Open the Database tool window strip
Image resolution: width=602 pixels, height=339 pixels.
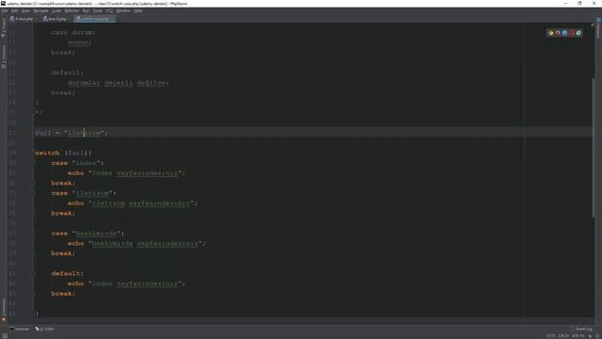598,28
